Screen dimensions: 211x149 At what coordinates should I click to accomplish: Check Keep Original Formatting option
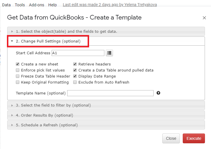tap(18, 82)
